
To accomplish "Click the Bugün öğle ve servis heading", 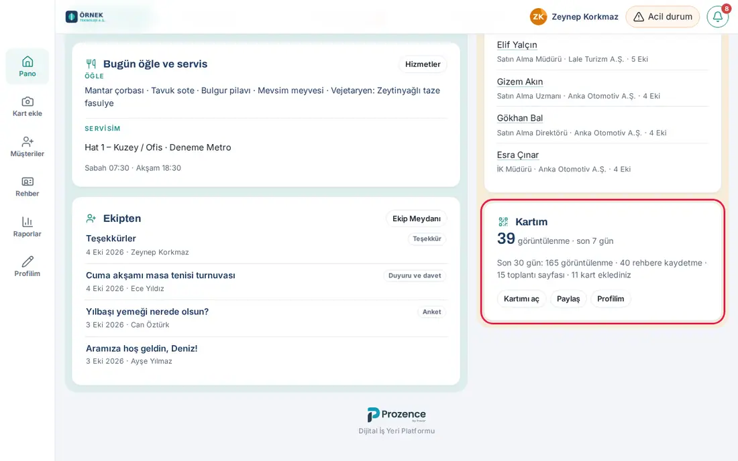I will pos(156,64).
